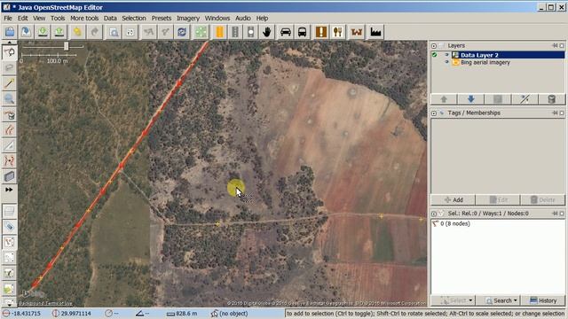The image size is (568, 319).
Task: Apply the car preset icon
Action: (286, 32)
